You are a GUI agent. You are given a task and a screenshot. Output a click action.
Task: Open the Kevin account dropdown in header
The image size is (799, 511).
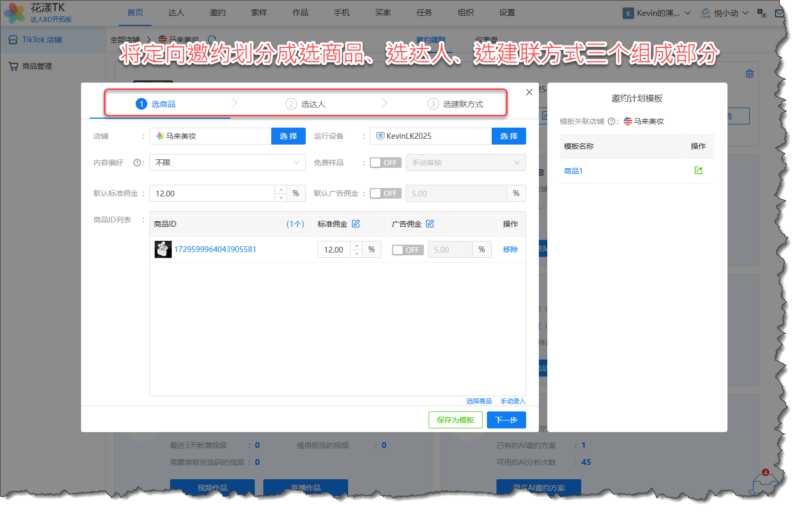coord(657,13)
